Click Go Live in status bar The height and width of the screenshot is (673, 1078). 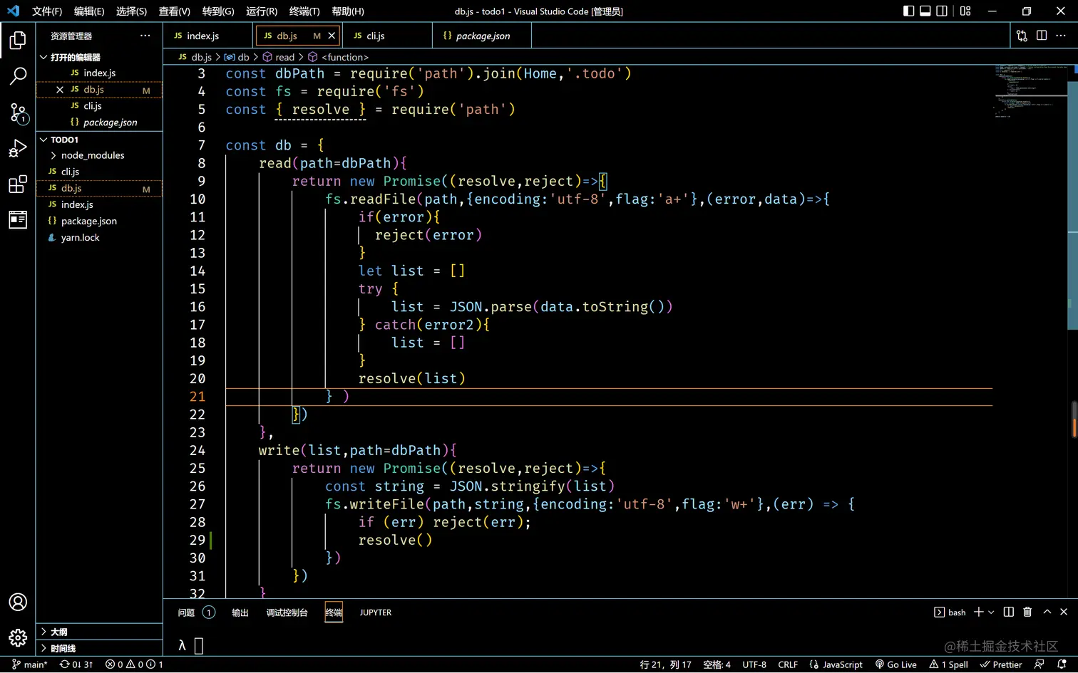(896, 664)
